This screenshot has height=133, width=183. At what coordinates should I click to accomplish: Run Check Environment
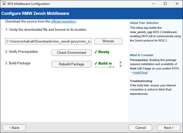click(x=72, y=53)
